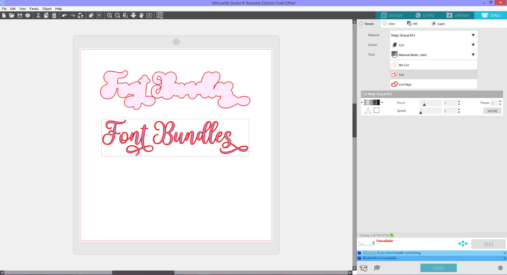Image resolution: width=507 pixels, height=275 pixels.
Task: Zoom in on the canvas
Action: click(x=110, y=15)
